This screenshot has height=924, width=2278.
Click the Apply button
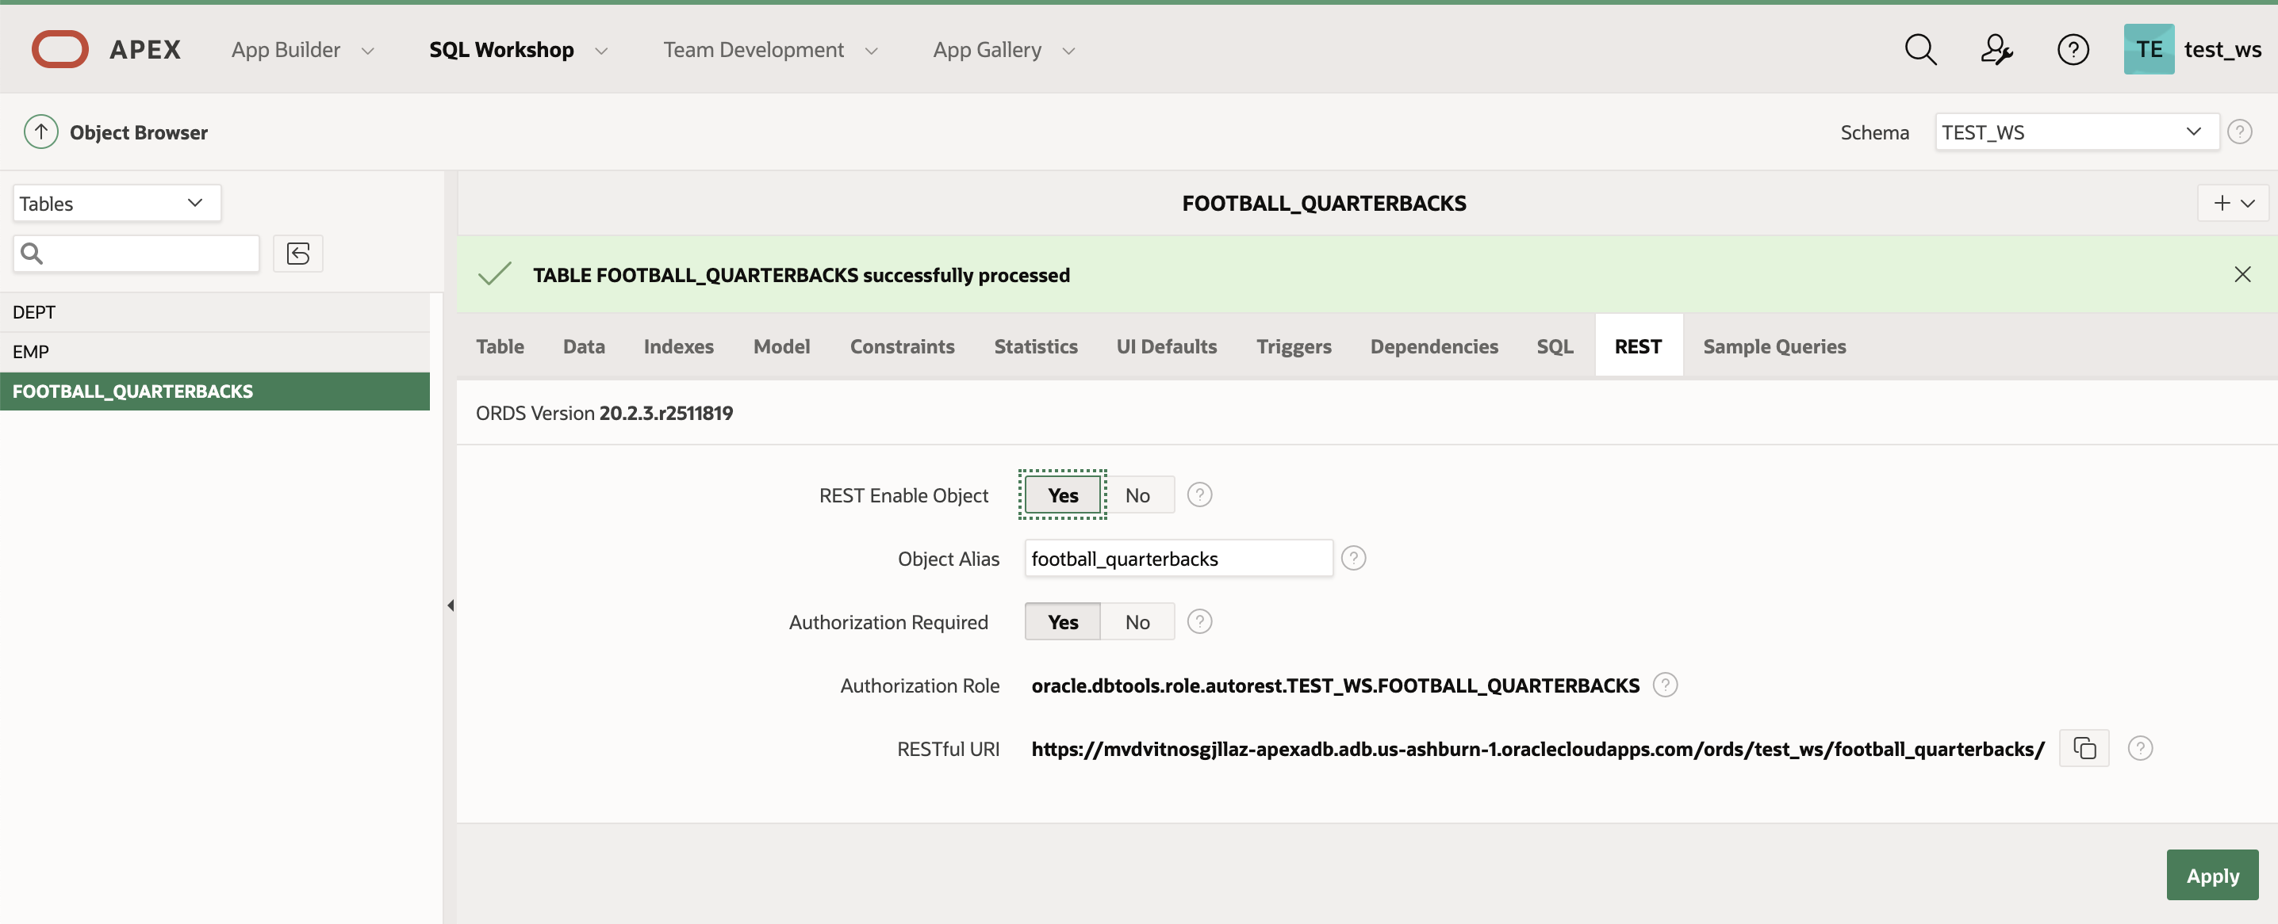(x=2212, y=875)
